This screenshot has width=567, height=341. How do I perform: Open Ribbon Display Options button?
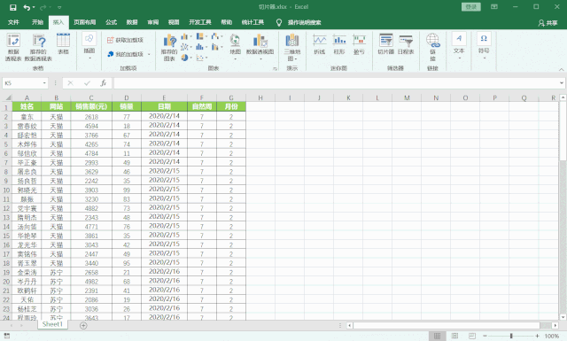(494, 7)
